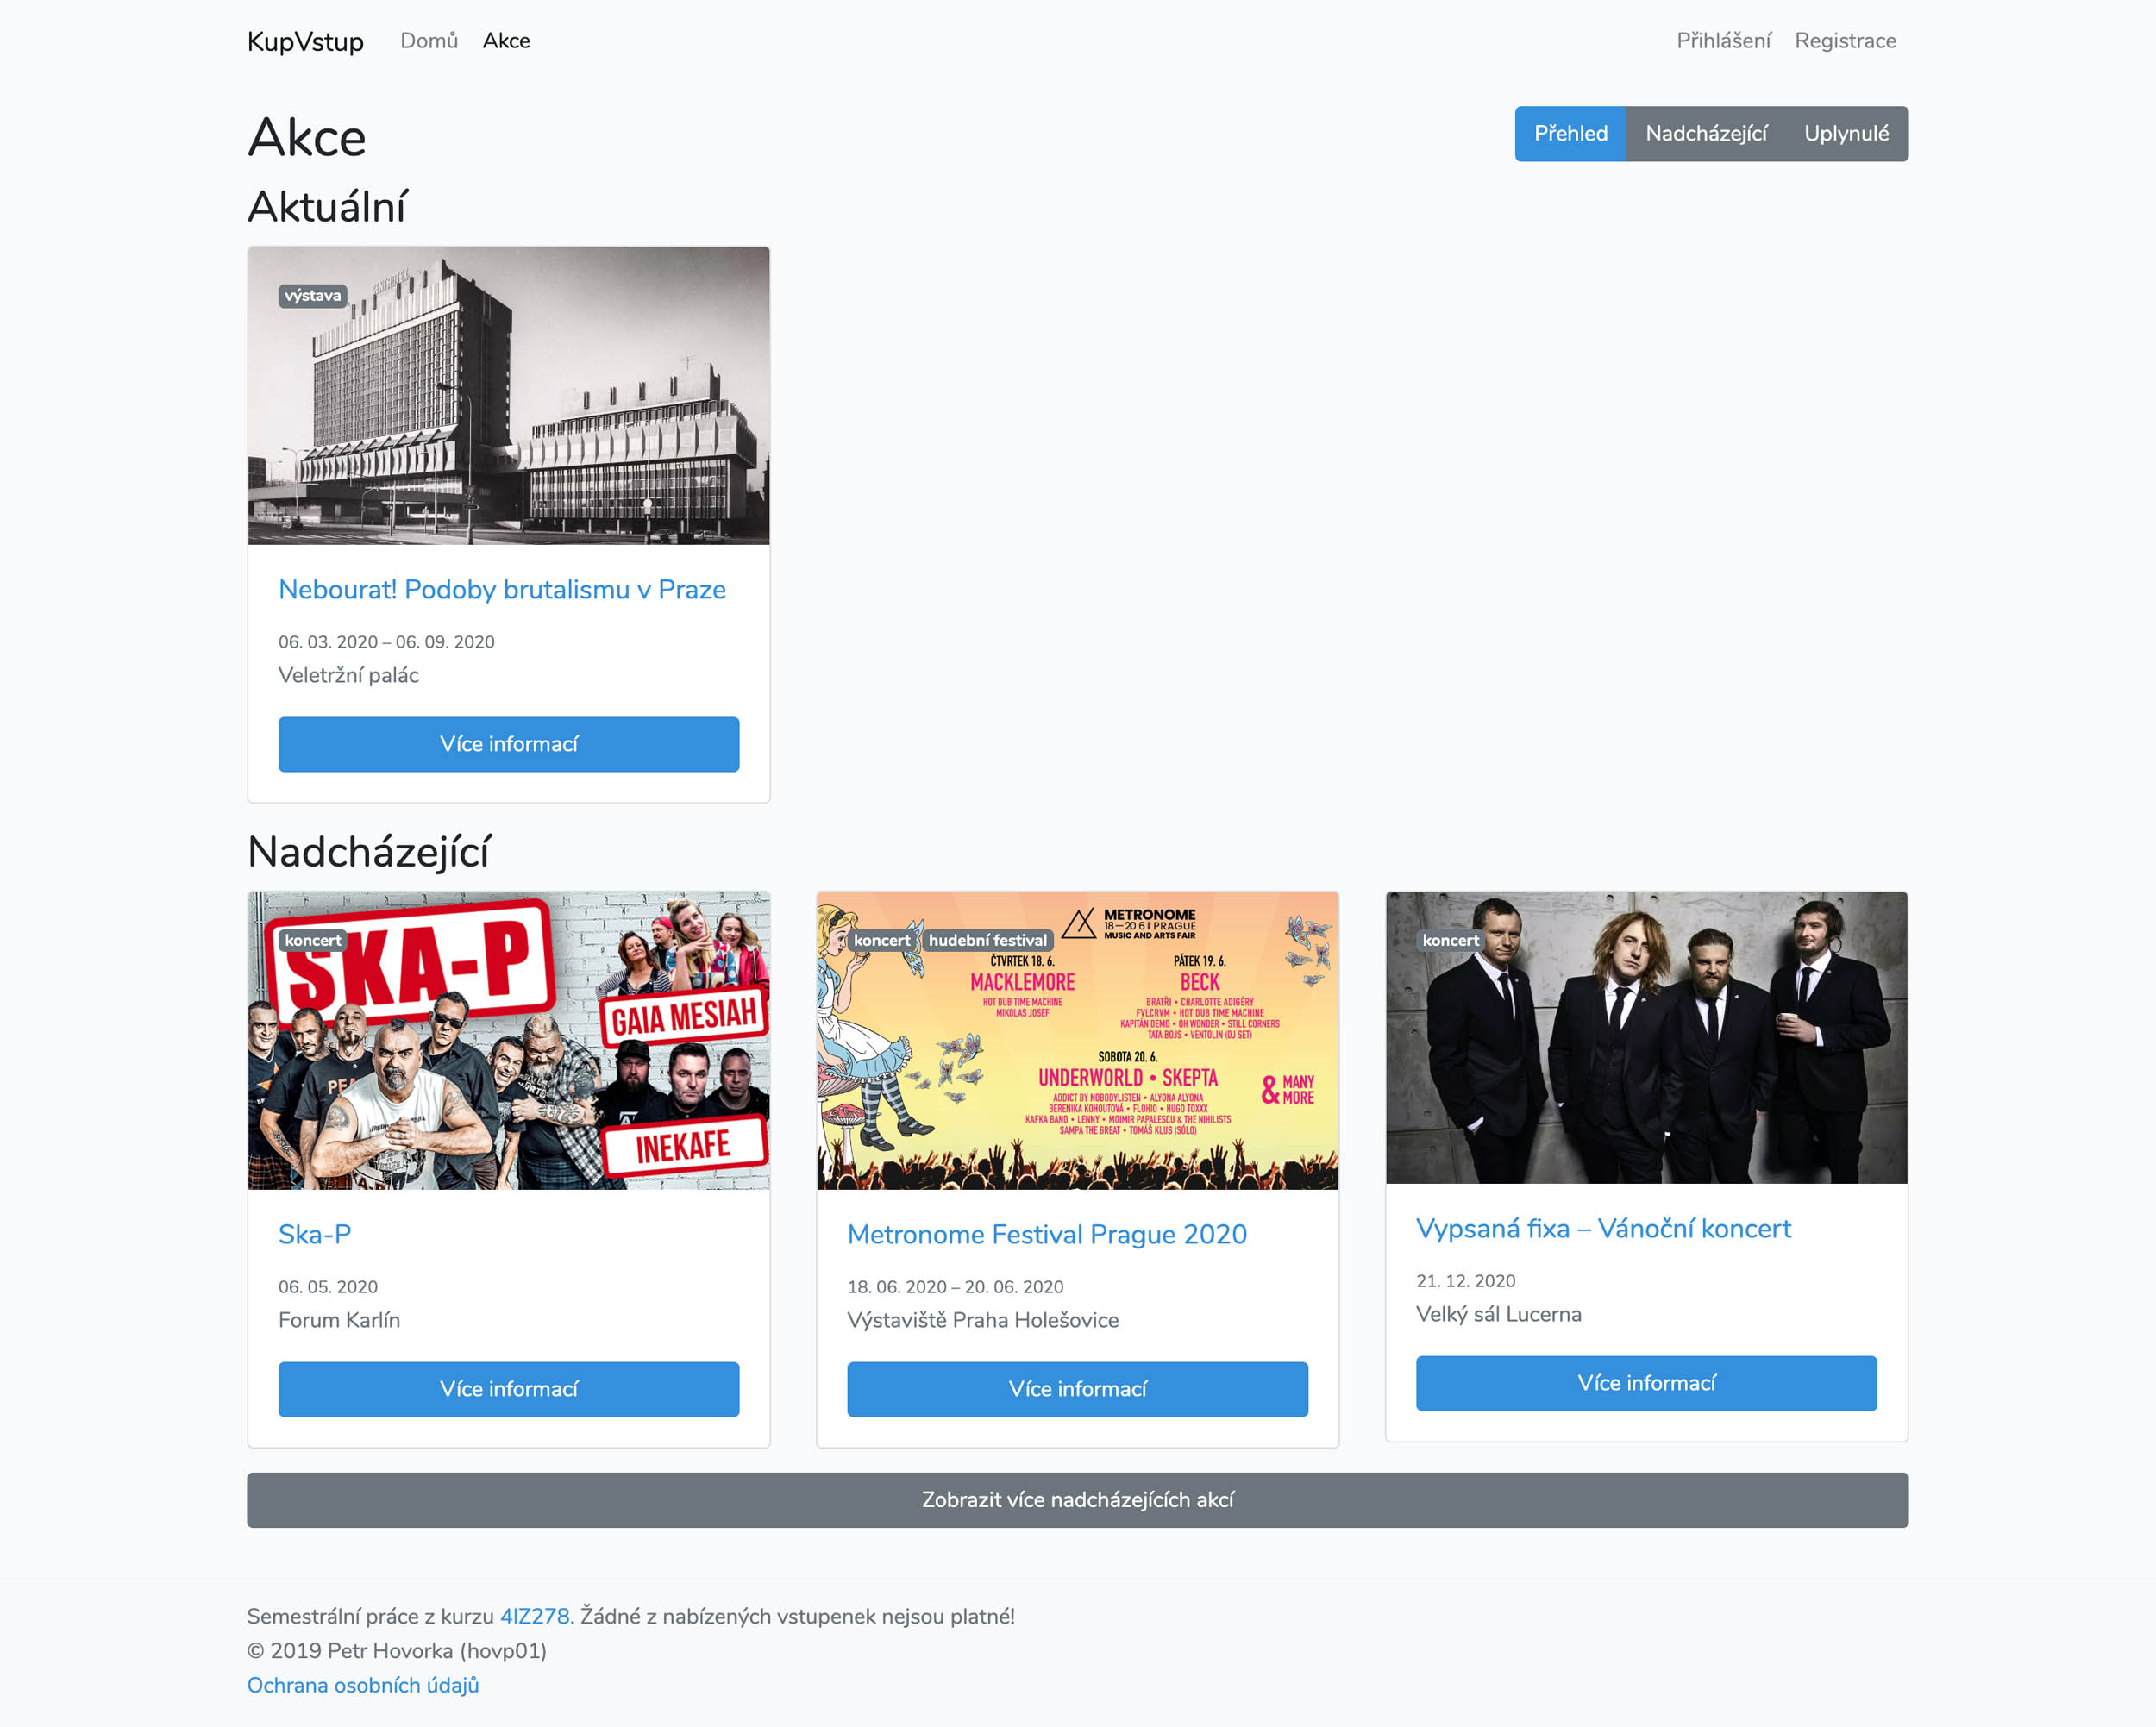The width and height of the screenshot is (2156, 1727).
Task: Open the Metronome Festival Prague 2020 title link
Action: pos(1047,1234)
